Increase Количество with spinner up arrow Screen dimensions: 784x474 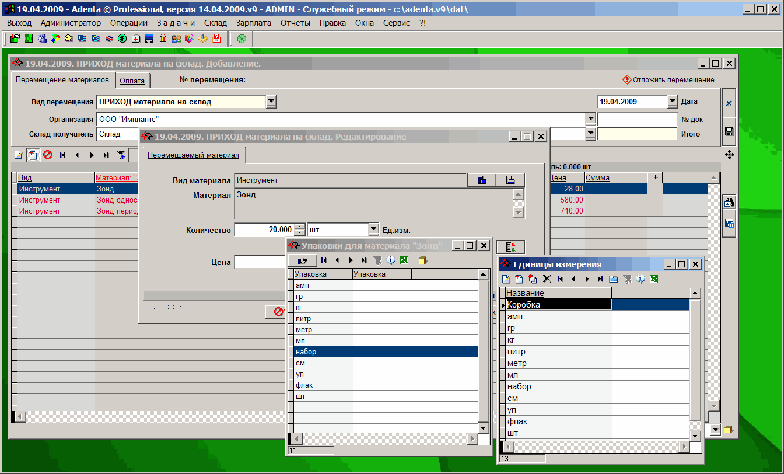coord(300,227)
